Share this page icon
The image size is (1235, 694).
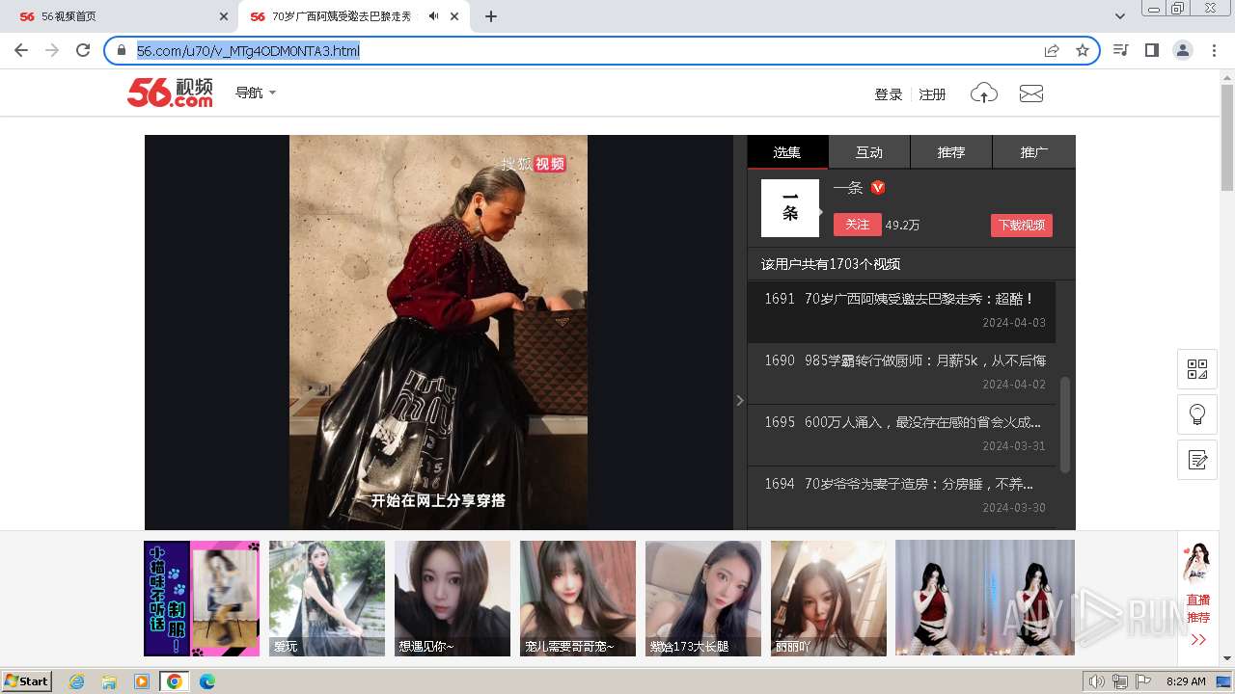(1052, 50)
